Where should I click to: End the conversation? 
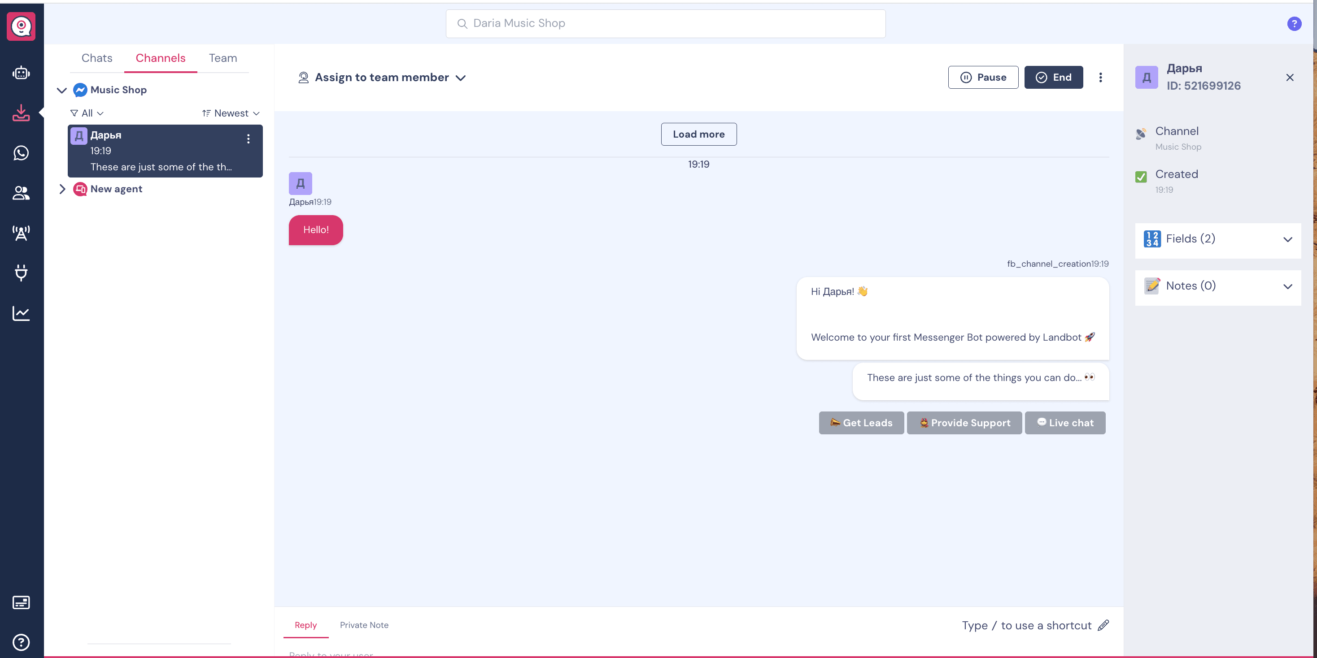(1054, 77)
